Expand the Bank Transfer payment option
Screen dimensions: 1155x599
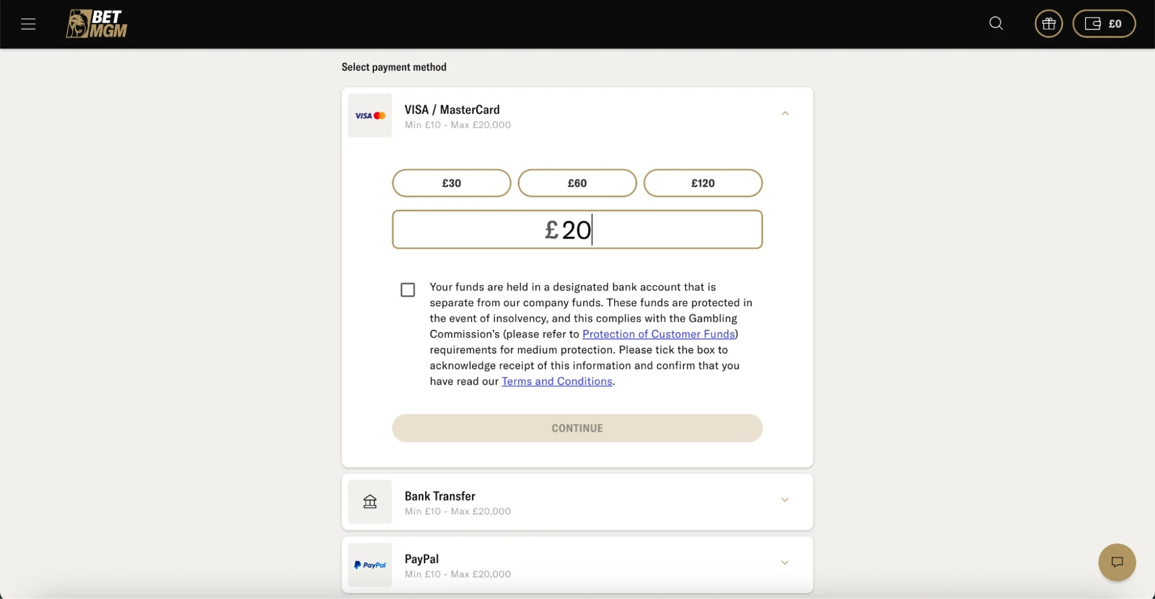click(785, 500)
